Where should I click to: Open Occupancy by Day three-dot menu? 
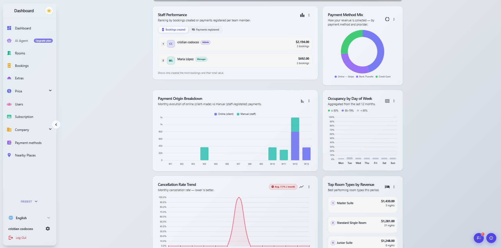point(394,101)
